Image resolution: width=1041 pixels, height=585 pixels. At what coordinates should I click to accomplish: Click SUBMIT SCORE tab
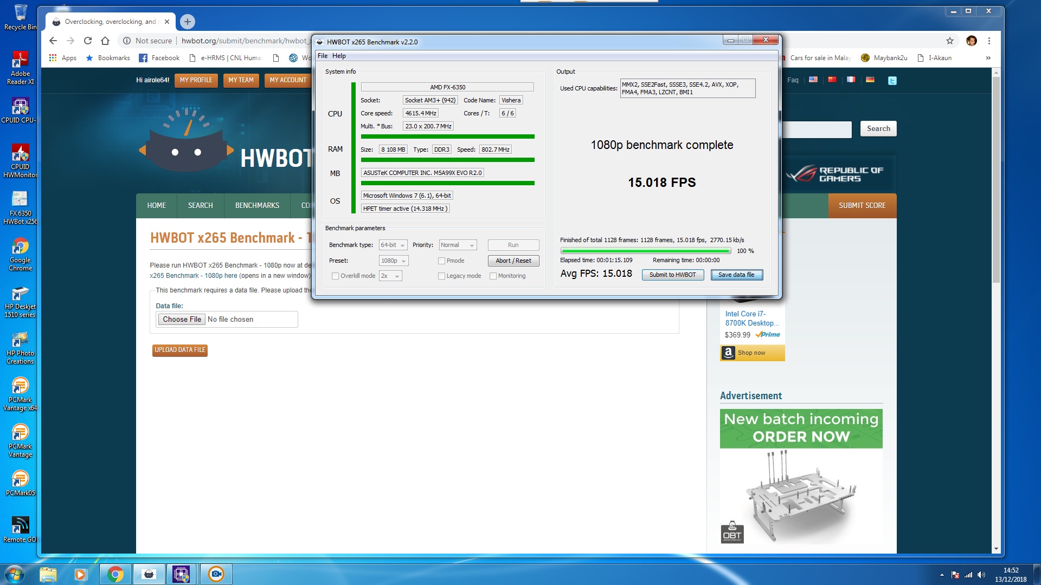862,206
